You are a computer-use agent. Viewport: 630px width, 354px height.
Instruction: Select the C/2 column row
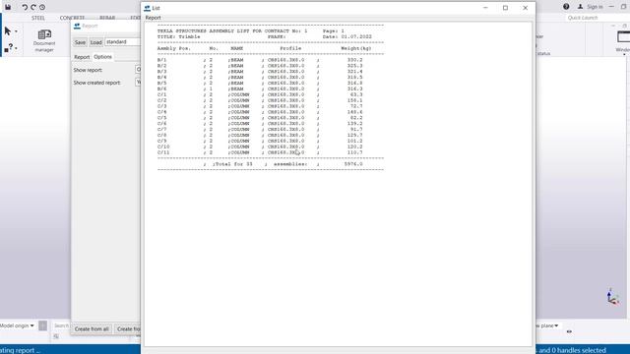pos(260,100)
